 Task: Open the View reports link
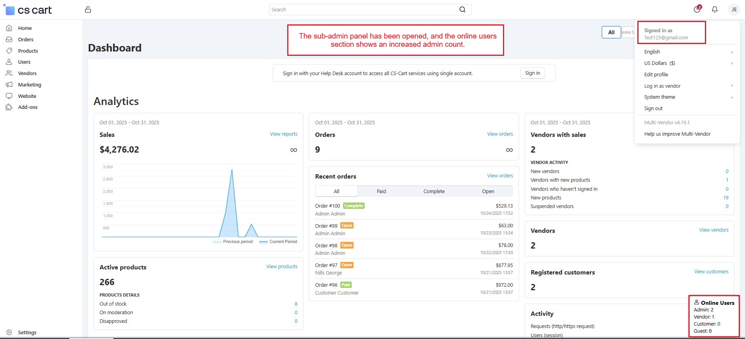point(283,134)
